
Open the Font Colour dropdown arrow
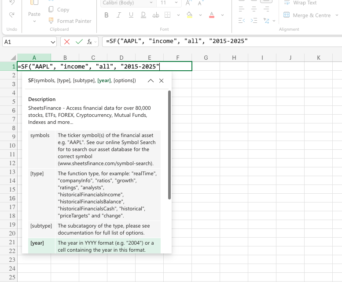222,15
